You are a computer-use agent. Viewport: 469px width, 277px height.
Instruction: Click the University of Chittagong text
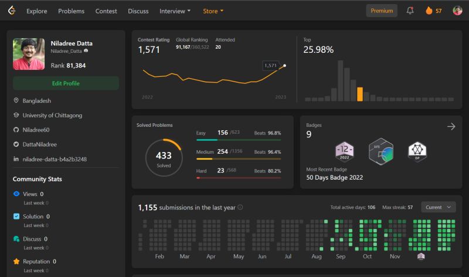(52, 115)
